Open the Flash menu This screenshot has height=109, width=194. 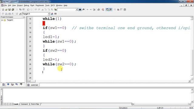(32, 5)
